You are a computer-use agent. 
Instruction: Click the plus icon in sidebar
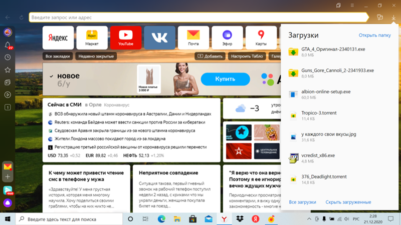click(x=8, y=176)
